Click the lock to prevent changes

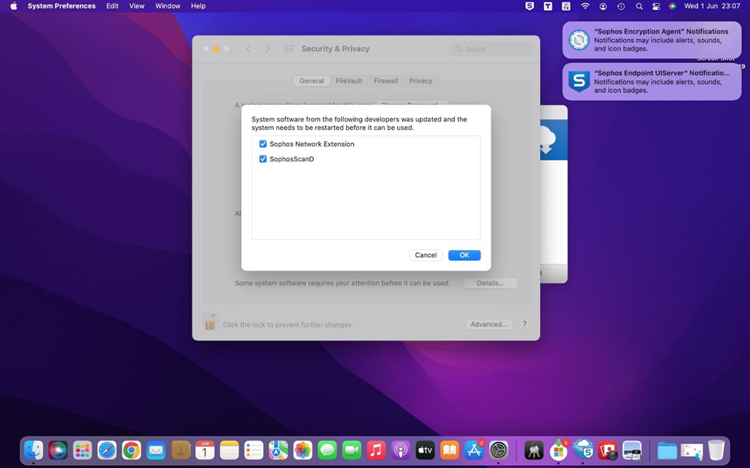(210, 323)
